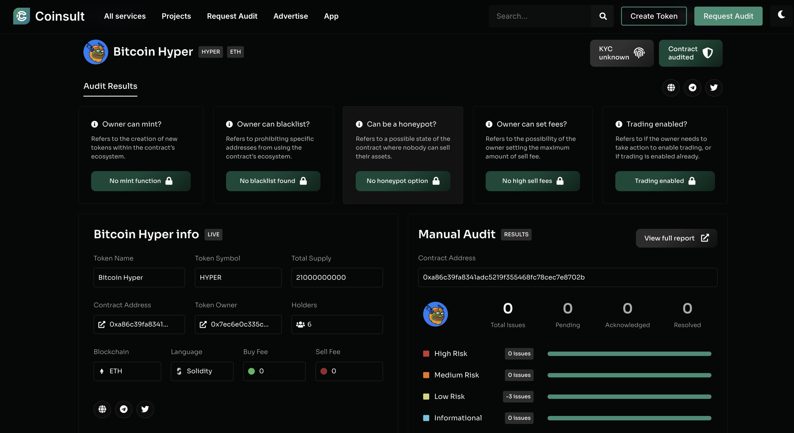Select the Audit Results tab
794x433 pixels.
click(x=110, y=86)
